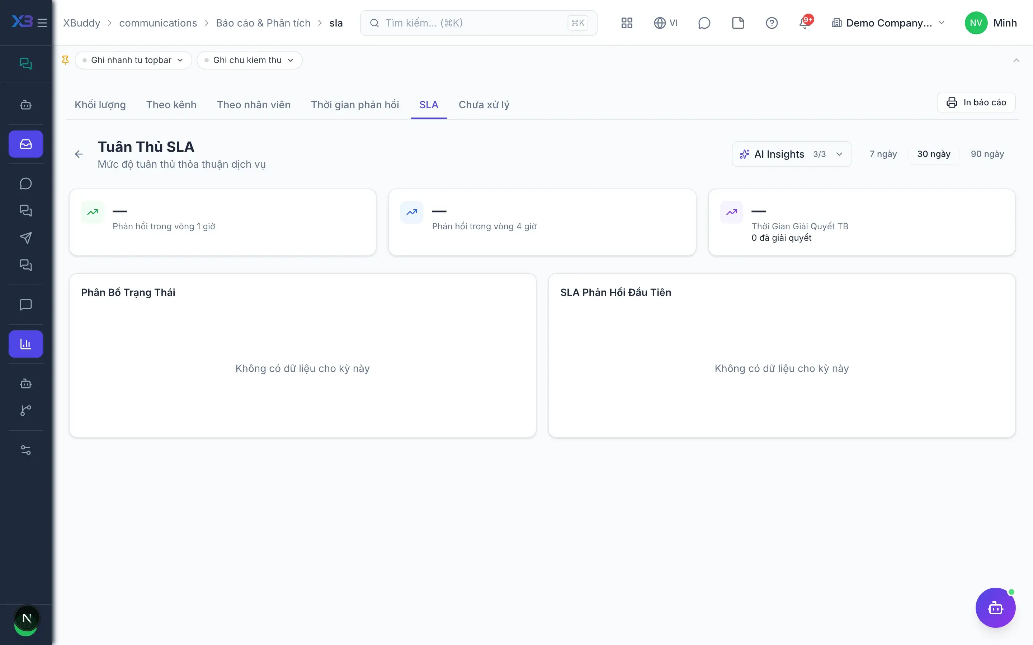Open the chat bubble icon in top bar
Image resolution: width=1033 pixels, height=645 pixels.
pos(704,23)
